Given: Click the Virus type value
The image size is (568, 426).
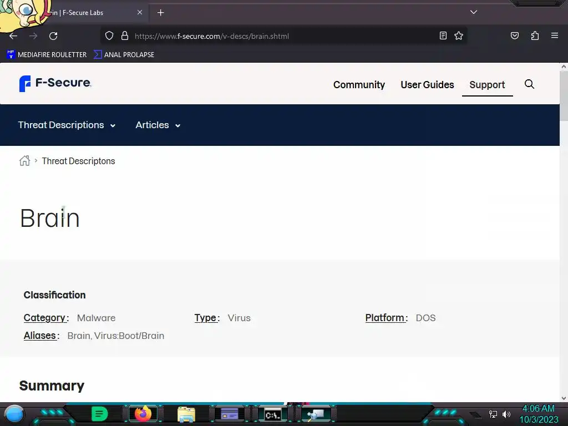Looking at the screenshot, I should pos(239,318).
